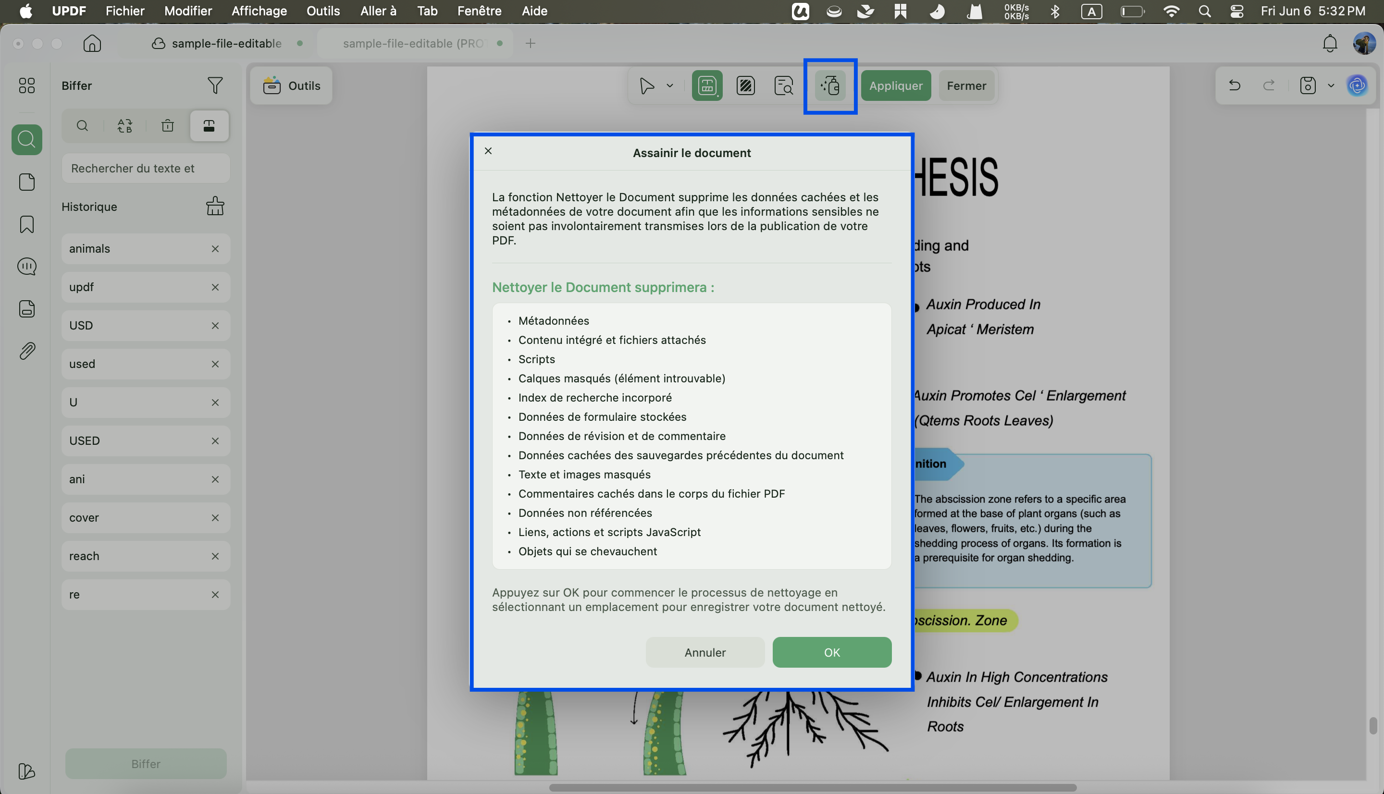Viewport: 1384px width, 794px height.
Task: Open the Modifier menu
Action: [x=188, y=11]
